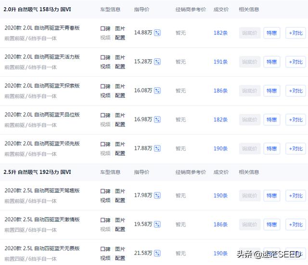Open 口碑 reviews for 蓝天领先版
This screenshot has height=265, width=308.
(x=105, y=144)
